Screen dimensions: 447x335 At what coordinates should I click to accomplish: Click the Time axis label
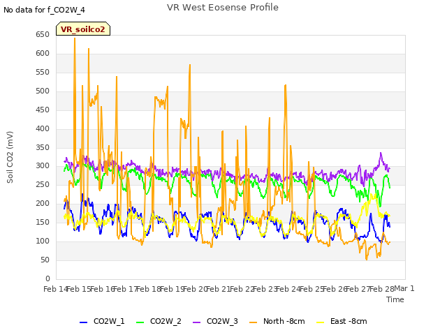[x=395, y=299]
